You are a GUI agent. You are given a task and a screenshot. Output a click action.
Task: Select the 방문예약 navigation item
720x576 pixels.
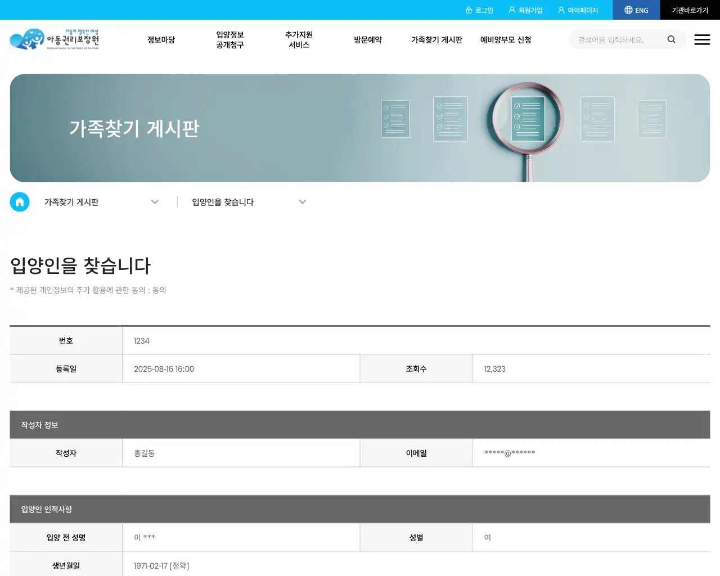tap(368, 39)
